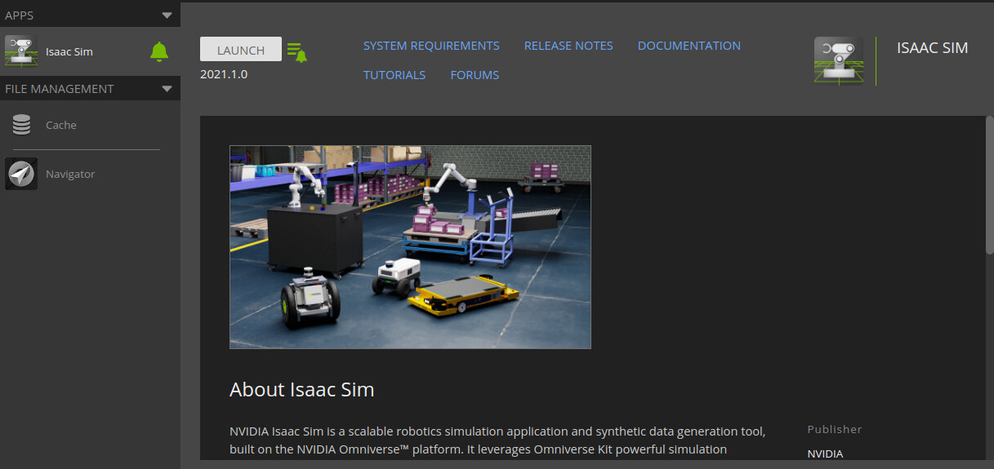Click the Isaac Sim logo in the header

tap(839, 60)
